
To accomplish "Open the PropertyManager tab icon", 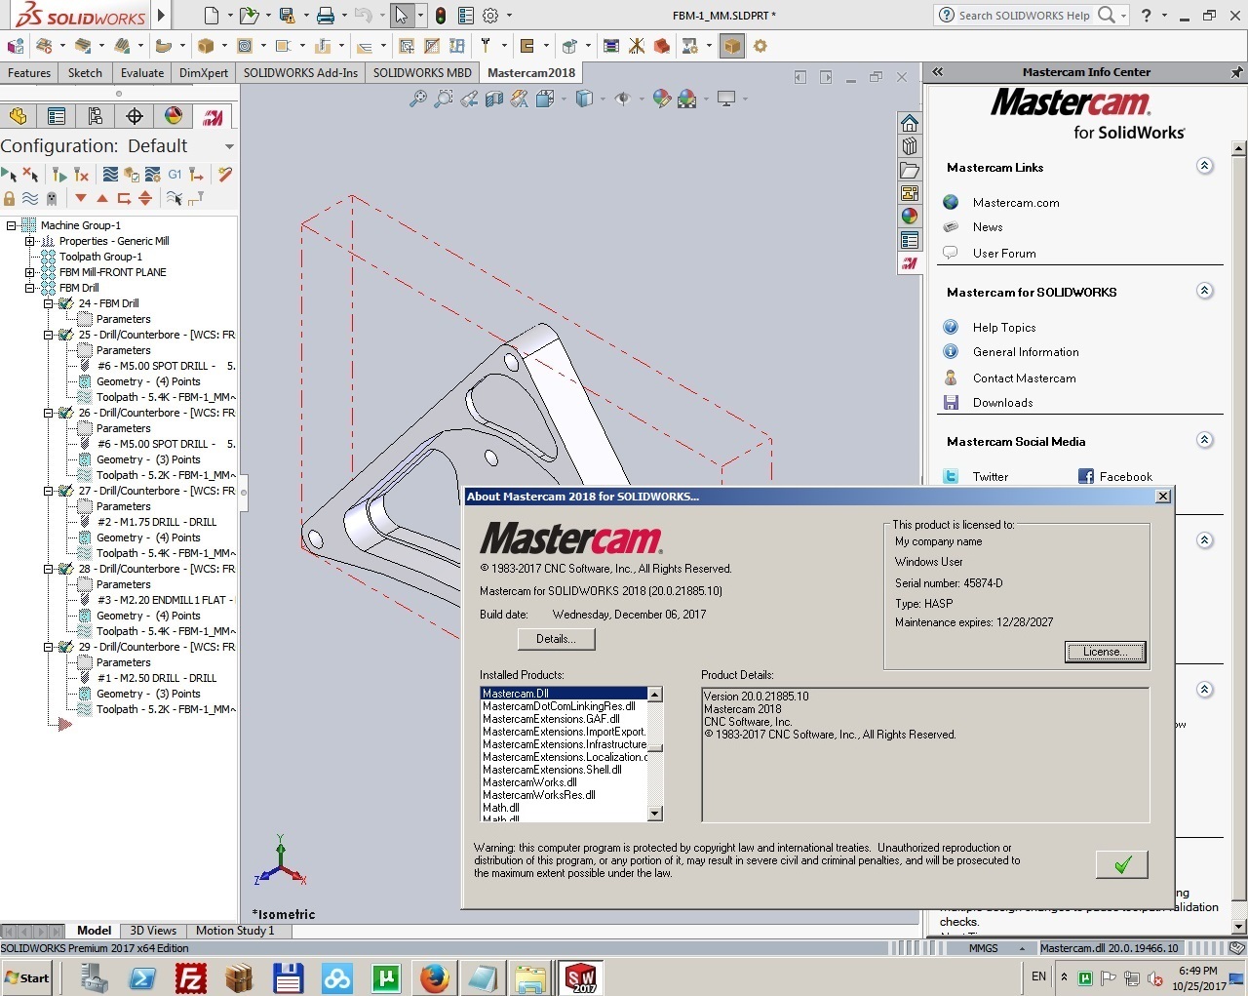I will point(57,116).
